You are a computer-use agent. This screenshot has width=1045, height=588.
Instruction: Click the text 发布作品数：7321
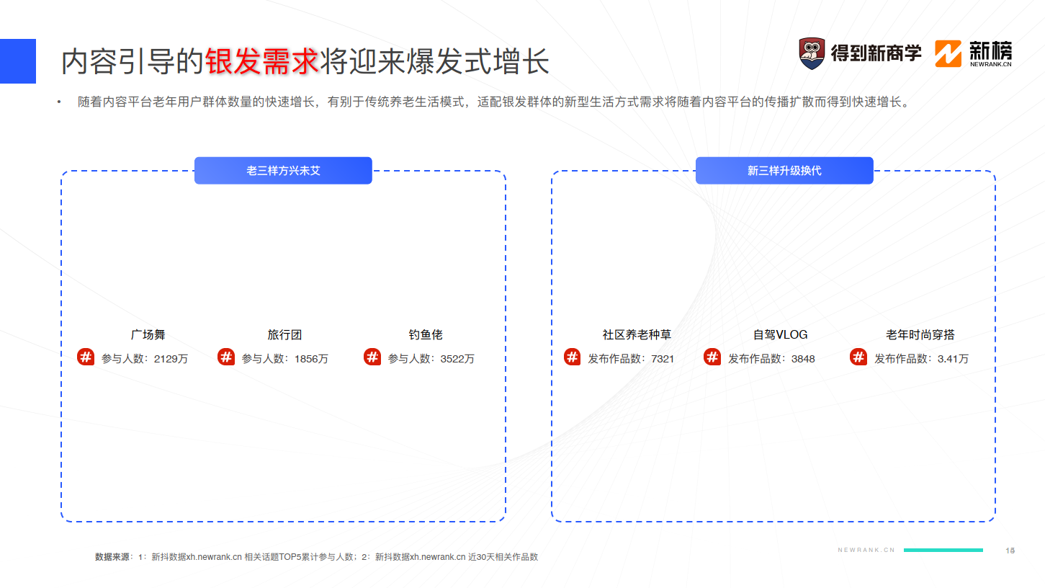pyautogui.click(x=631, y=358)
